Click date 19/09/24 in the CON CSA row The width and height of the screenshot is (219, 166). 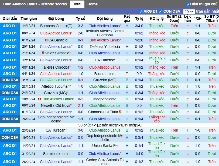pyautogui.click(x=29, y=137)
